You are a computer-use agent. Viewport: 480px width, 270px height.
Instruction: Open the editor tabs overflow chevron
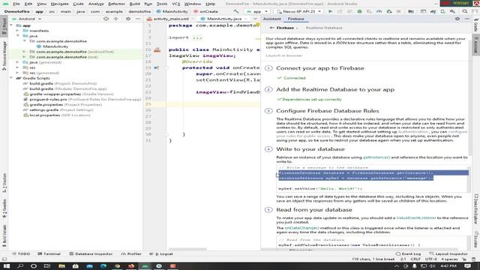255,19
